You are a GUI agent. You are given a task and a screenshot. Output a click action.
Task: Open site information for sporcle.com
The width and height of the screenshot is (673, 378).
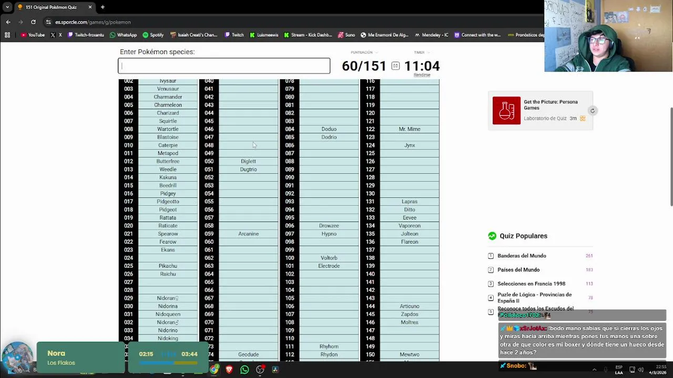coord(48,22)
